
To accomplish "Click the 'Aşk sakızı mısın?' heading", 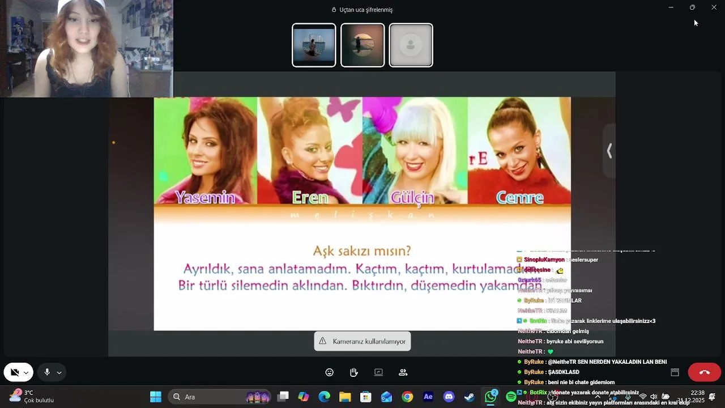I will 362,250.
